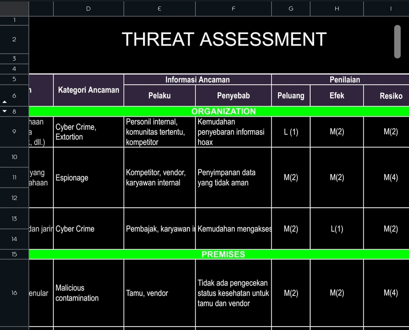Click the Tamu, vendor cell
Image resolution: width=409 pixels, height=330 pixels.
click(159, 293)
